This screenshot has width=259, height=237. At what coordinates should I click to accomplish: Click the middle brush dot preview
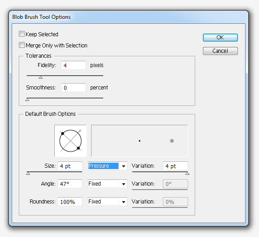coord(140,141)
